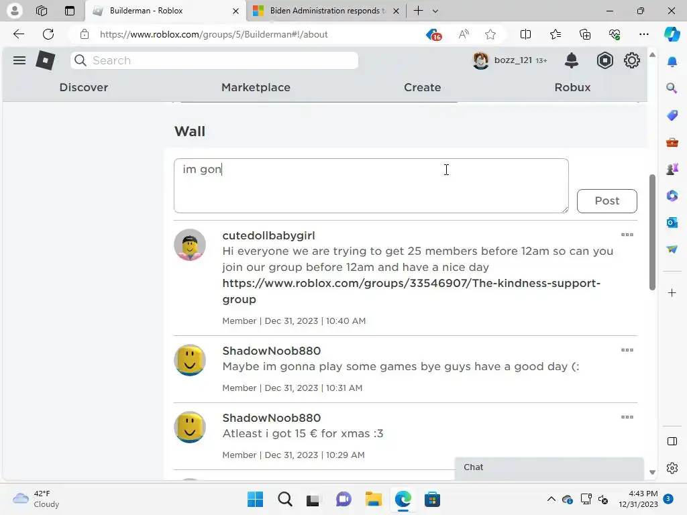Open the kindness support group link
The height and width of the screenshot is (515, 687).
point(411,291)
